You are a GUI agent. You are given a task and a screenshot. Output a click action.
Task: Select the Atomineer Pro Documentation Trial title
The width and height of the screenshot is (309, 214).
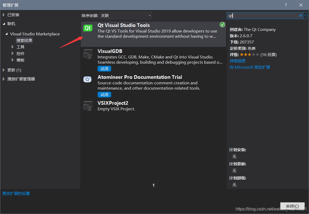pos(140,77)
